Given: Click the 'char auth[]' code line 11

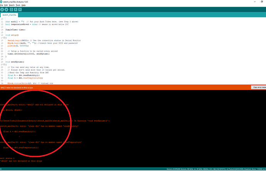Looking at the screenshot, I should tap(42, 22).
